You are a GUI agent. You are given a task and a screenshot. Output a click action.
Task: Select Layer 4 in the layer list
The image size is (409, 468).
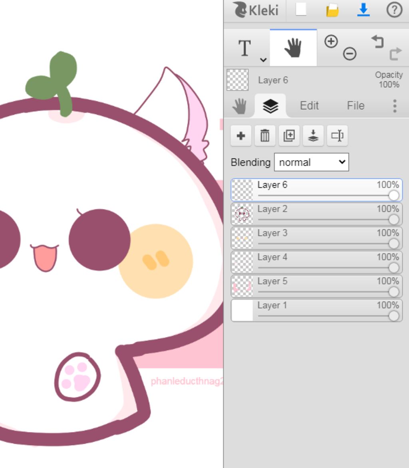coord(317,262)
